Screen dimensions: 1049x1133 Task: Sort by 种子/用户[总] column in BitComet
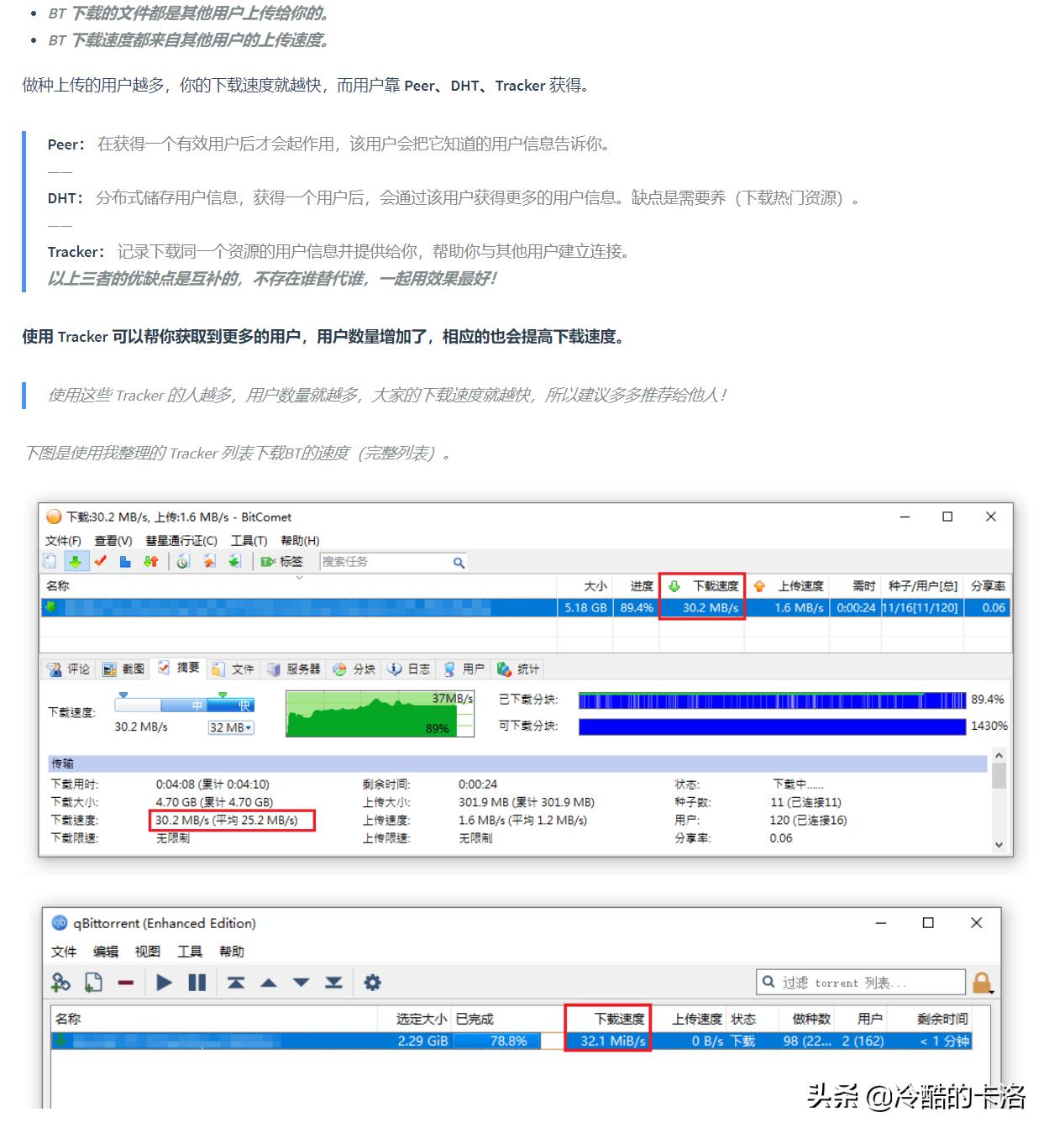click(922, 586)
